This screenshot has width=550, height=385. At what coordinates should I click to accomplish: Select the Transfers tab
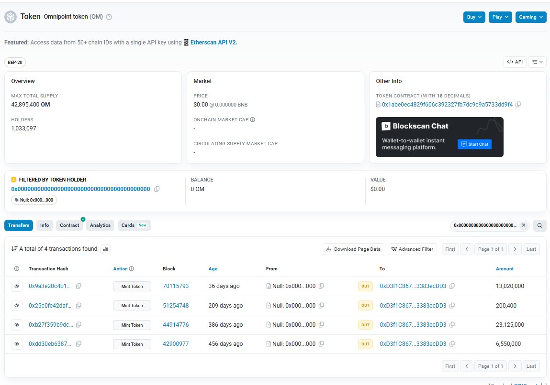(x=19, y=225)
